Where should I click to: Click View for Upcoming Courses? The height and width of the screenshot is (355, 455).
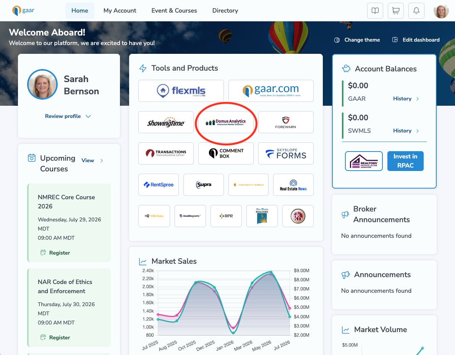coord(87,161)
